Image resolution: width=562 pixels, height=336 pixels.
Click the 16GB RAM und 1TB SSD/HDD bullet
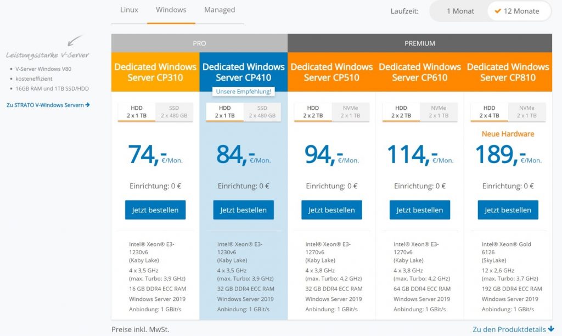coord(52,88)
